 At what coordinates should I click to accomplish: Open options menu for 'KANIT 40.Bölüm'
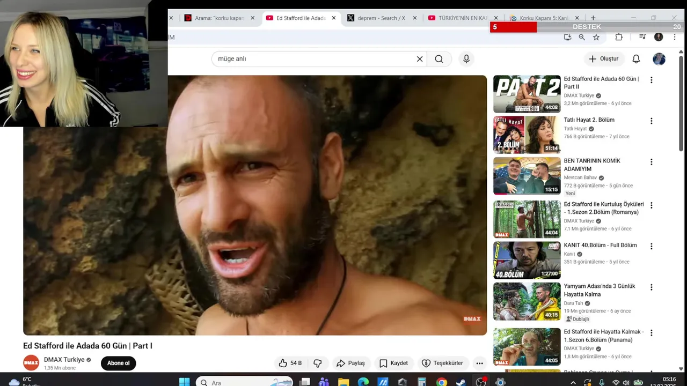(652, 247)
